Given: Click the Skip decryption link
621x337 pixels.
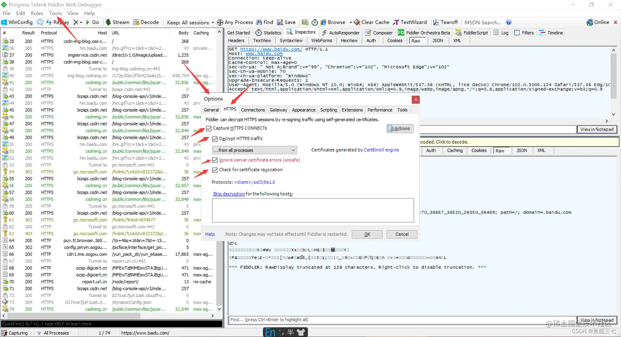Looking at the screenshot, I should [x=229, y=194].
